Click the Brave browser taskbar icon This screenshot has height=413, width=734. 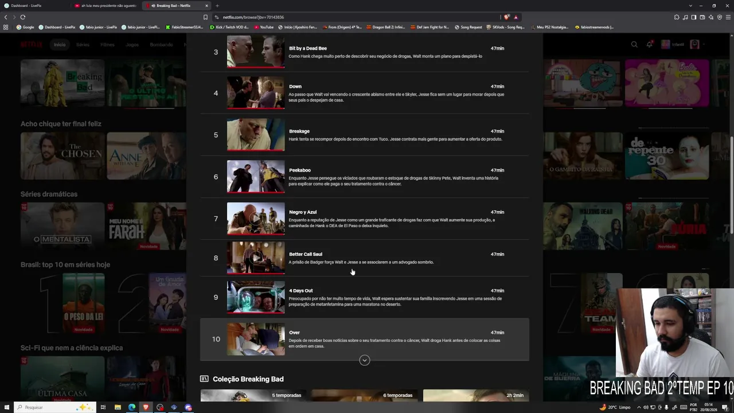146,407
